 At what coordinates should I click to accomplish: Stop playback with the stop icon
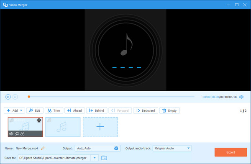point(15,97)
